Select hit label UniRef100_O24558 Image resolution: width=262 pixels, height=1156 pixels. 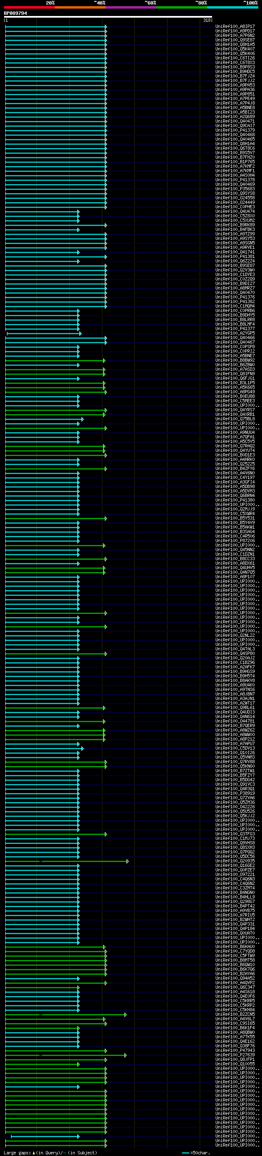[x=235, y=198]
